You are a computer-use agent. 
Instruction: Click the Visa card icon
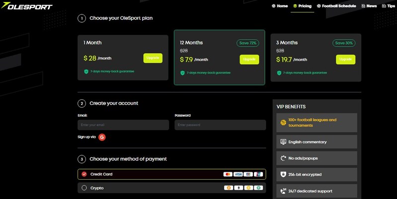(x=238, y=174)
